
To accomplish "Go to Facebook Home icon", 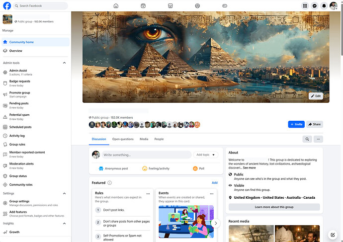I will (x=116, y=6).
